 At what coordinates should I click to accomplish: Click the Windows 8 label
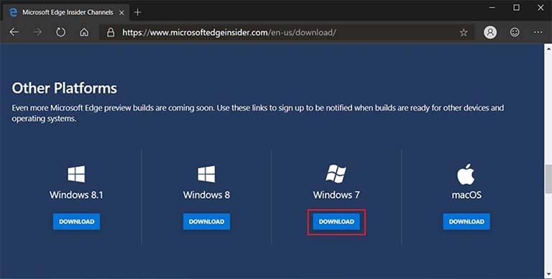coord(206,195)
